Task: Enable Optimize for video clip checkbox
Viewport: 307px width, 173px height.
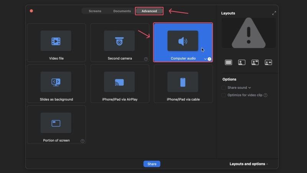Action: pyautogui.click(x=223, y=95)
